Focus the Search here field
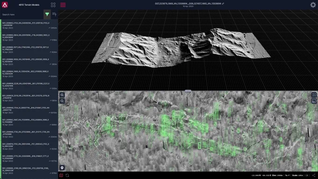Viewport: 318px width, 179px height. (x=22, y=14)
